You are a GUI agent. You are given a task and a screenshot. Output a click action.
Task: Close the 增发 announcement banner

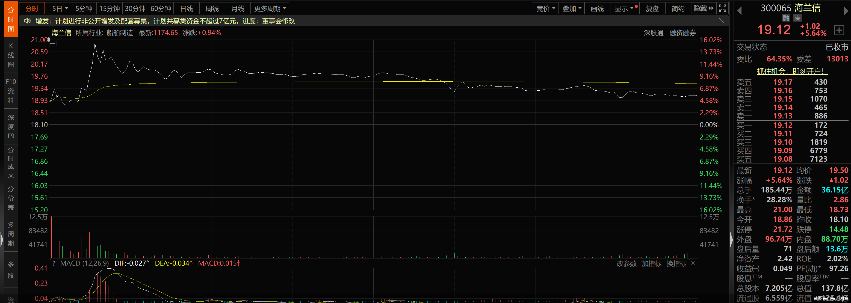tap(722, 21)
